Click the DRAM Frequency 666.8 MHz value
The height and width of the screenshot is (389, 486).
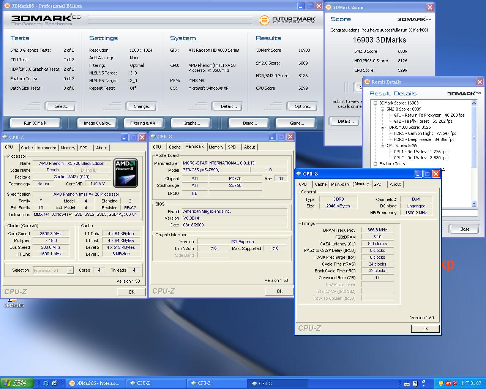(x=377, y=230)
